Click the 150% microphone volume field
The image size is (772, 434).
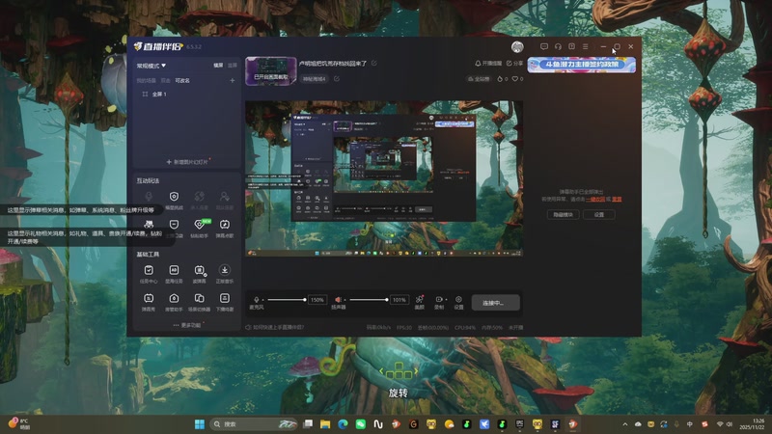click(317, 300)
